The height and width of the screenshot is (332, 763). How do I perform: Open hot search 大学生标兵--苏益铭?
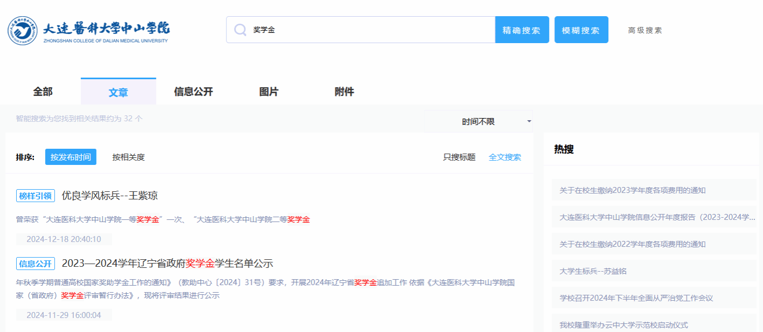[x=593, y=271]
